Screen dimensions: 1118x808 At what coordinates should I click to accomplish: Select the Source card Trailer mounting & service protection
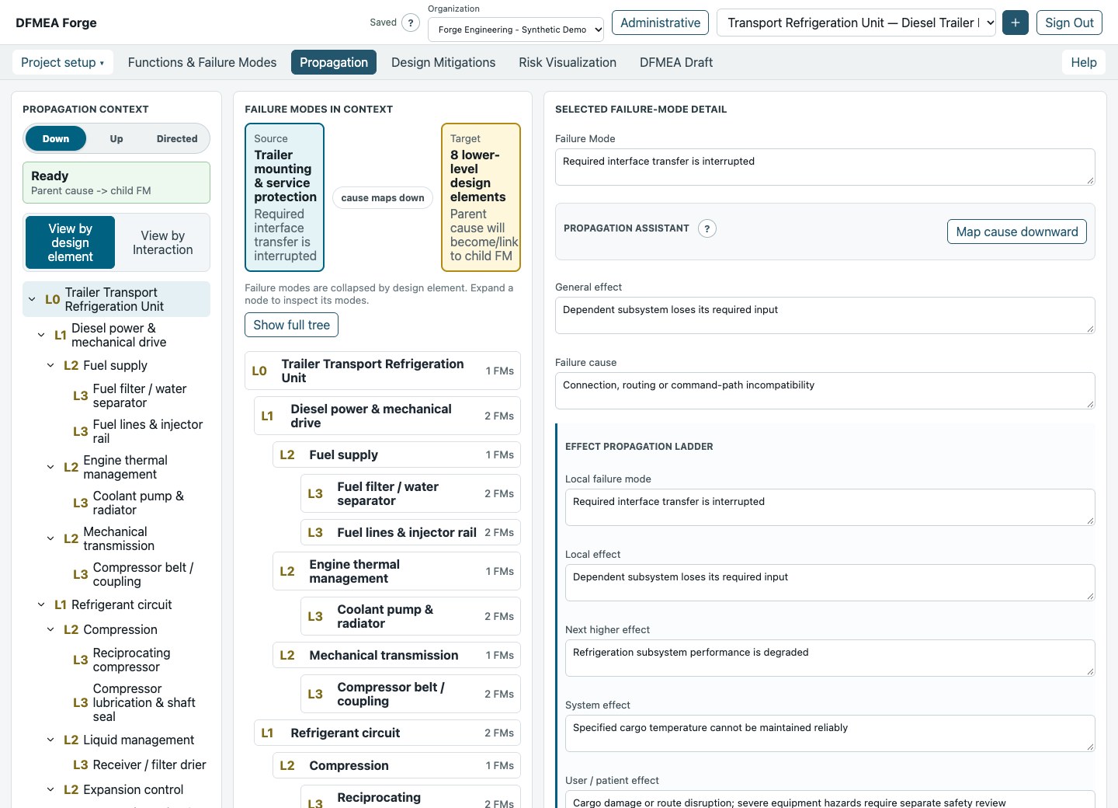284,197
